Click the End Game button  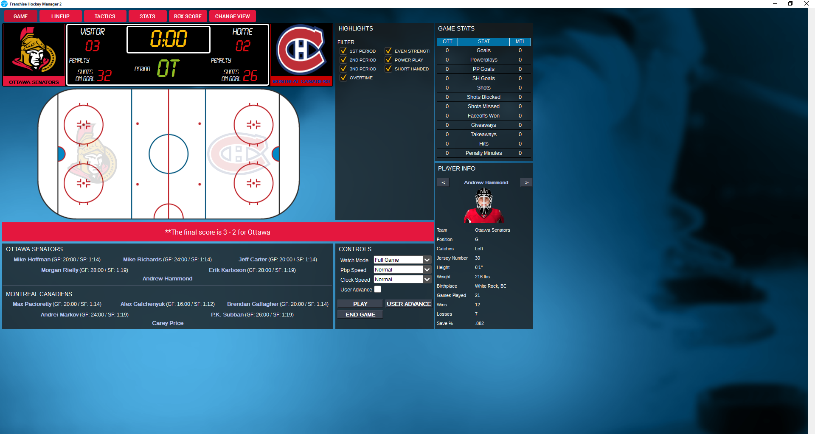[x=360, y=314]
